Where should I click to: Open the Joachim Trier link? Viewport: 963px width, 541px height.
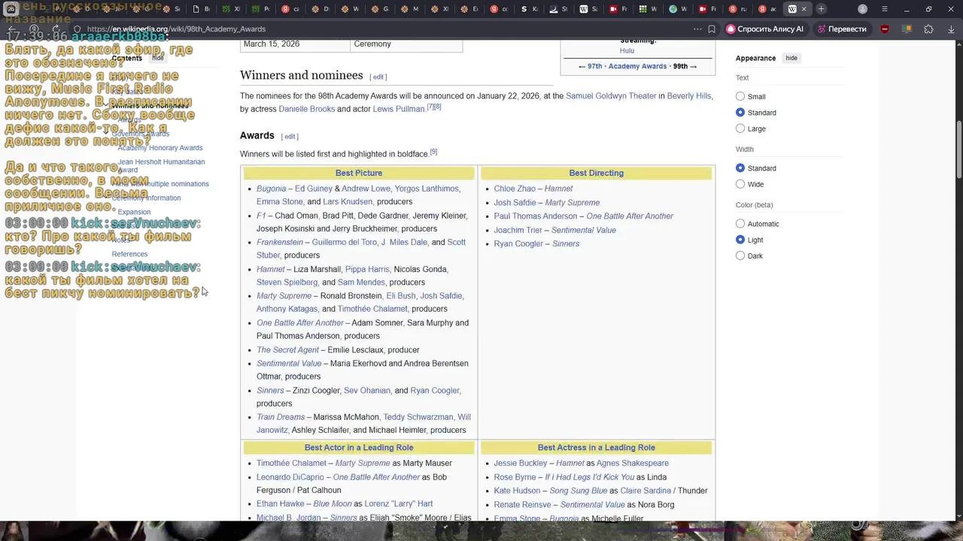click(518, 230)
